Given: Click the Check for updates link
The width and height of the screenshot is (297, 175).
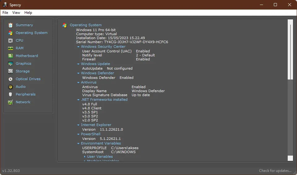Looking at the screenshot, I should [275, 171].
